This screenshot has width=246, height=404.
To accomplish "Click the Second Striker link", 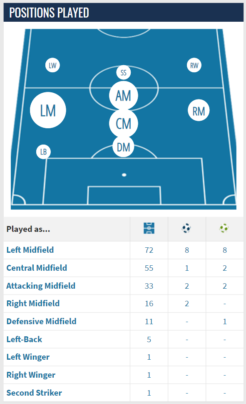I will (34, 393).
